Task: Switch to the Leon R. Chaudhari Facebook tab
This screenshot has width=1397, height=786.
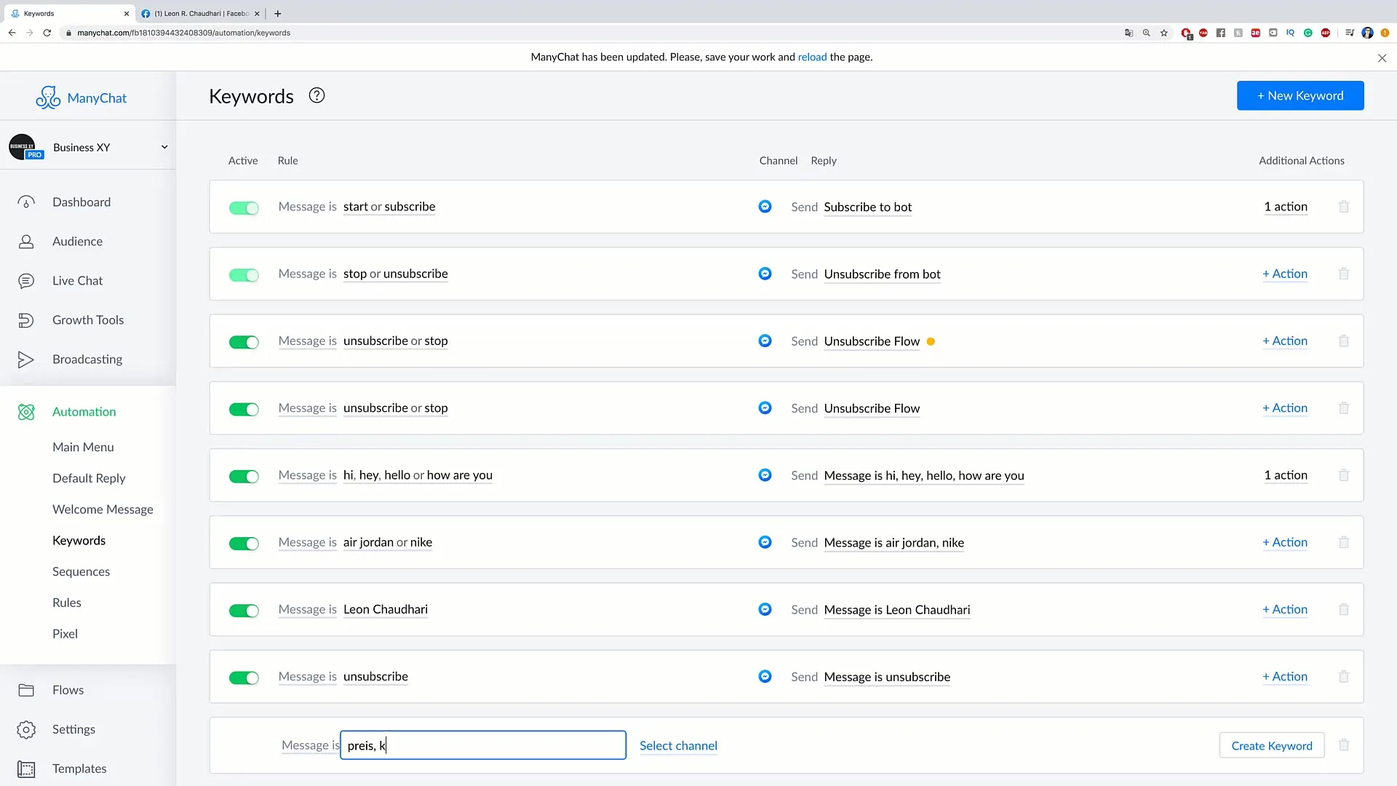Action: [x=200, y=13]
